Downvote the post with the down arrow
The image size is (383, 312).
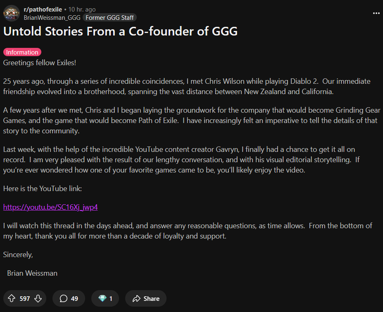click(x=38, y=298)
